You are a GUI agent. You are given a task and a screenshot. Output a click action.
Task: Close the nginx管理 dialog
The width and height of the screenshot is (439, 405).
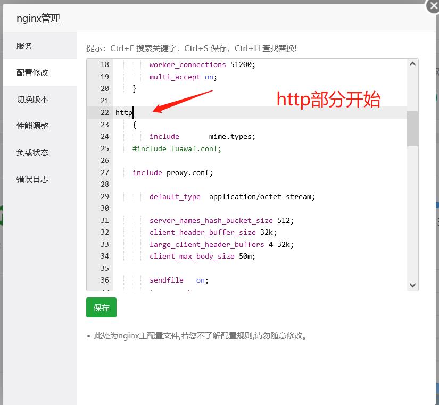click(x=433, y=6)
